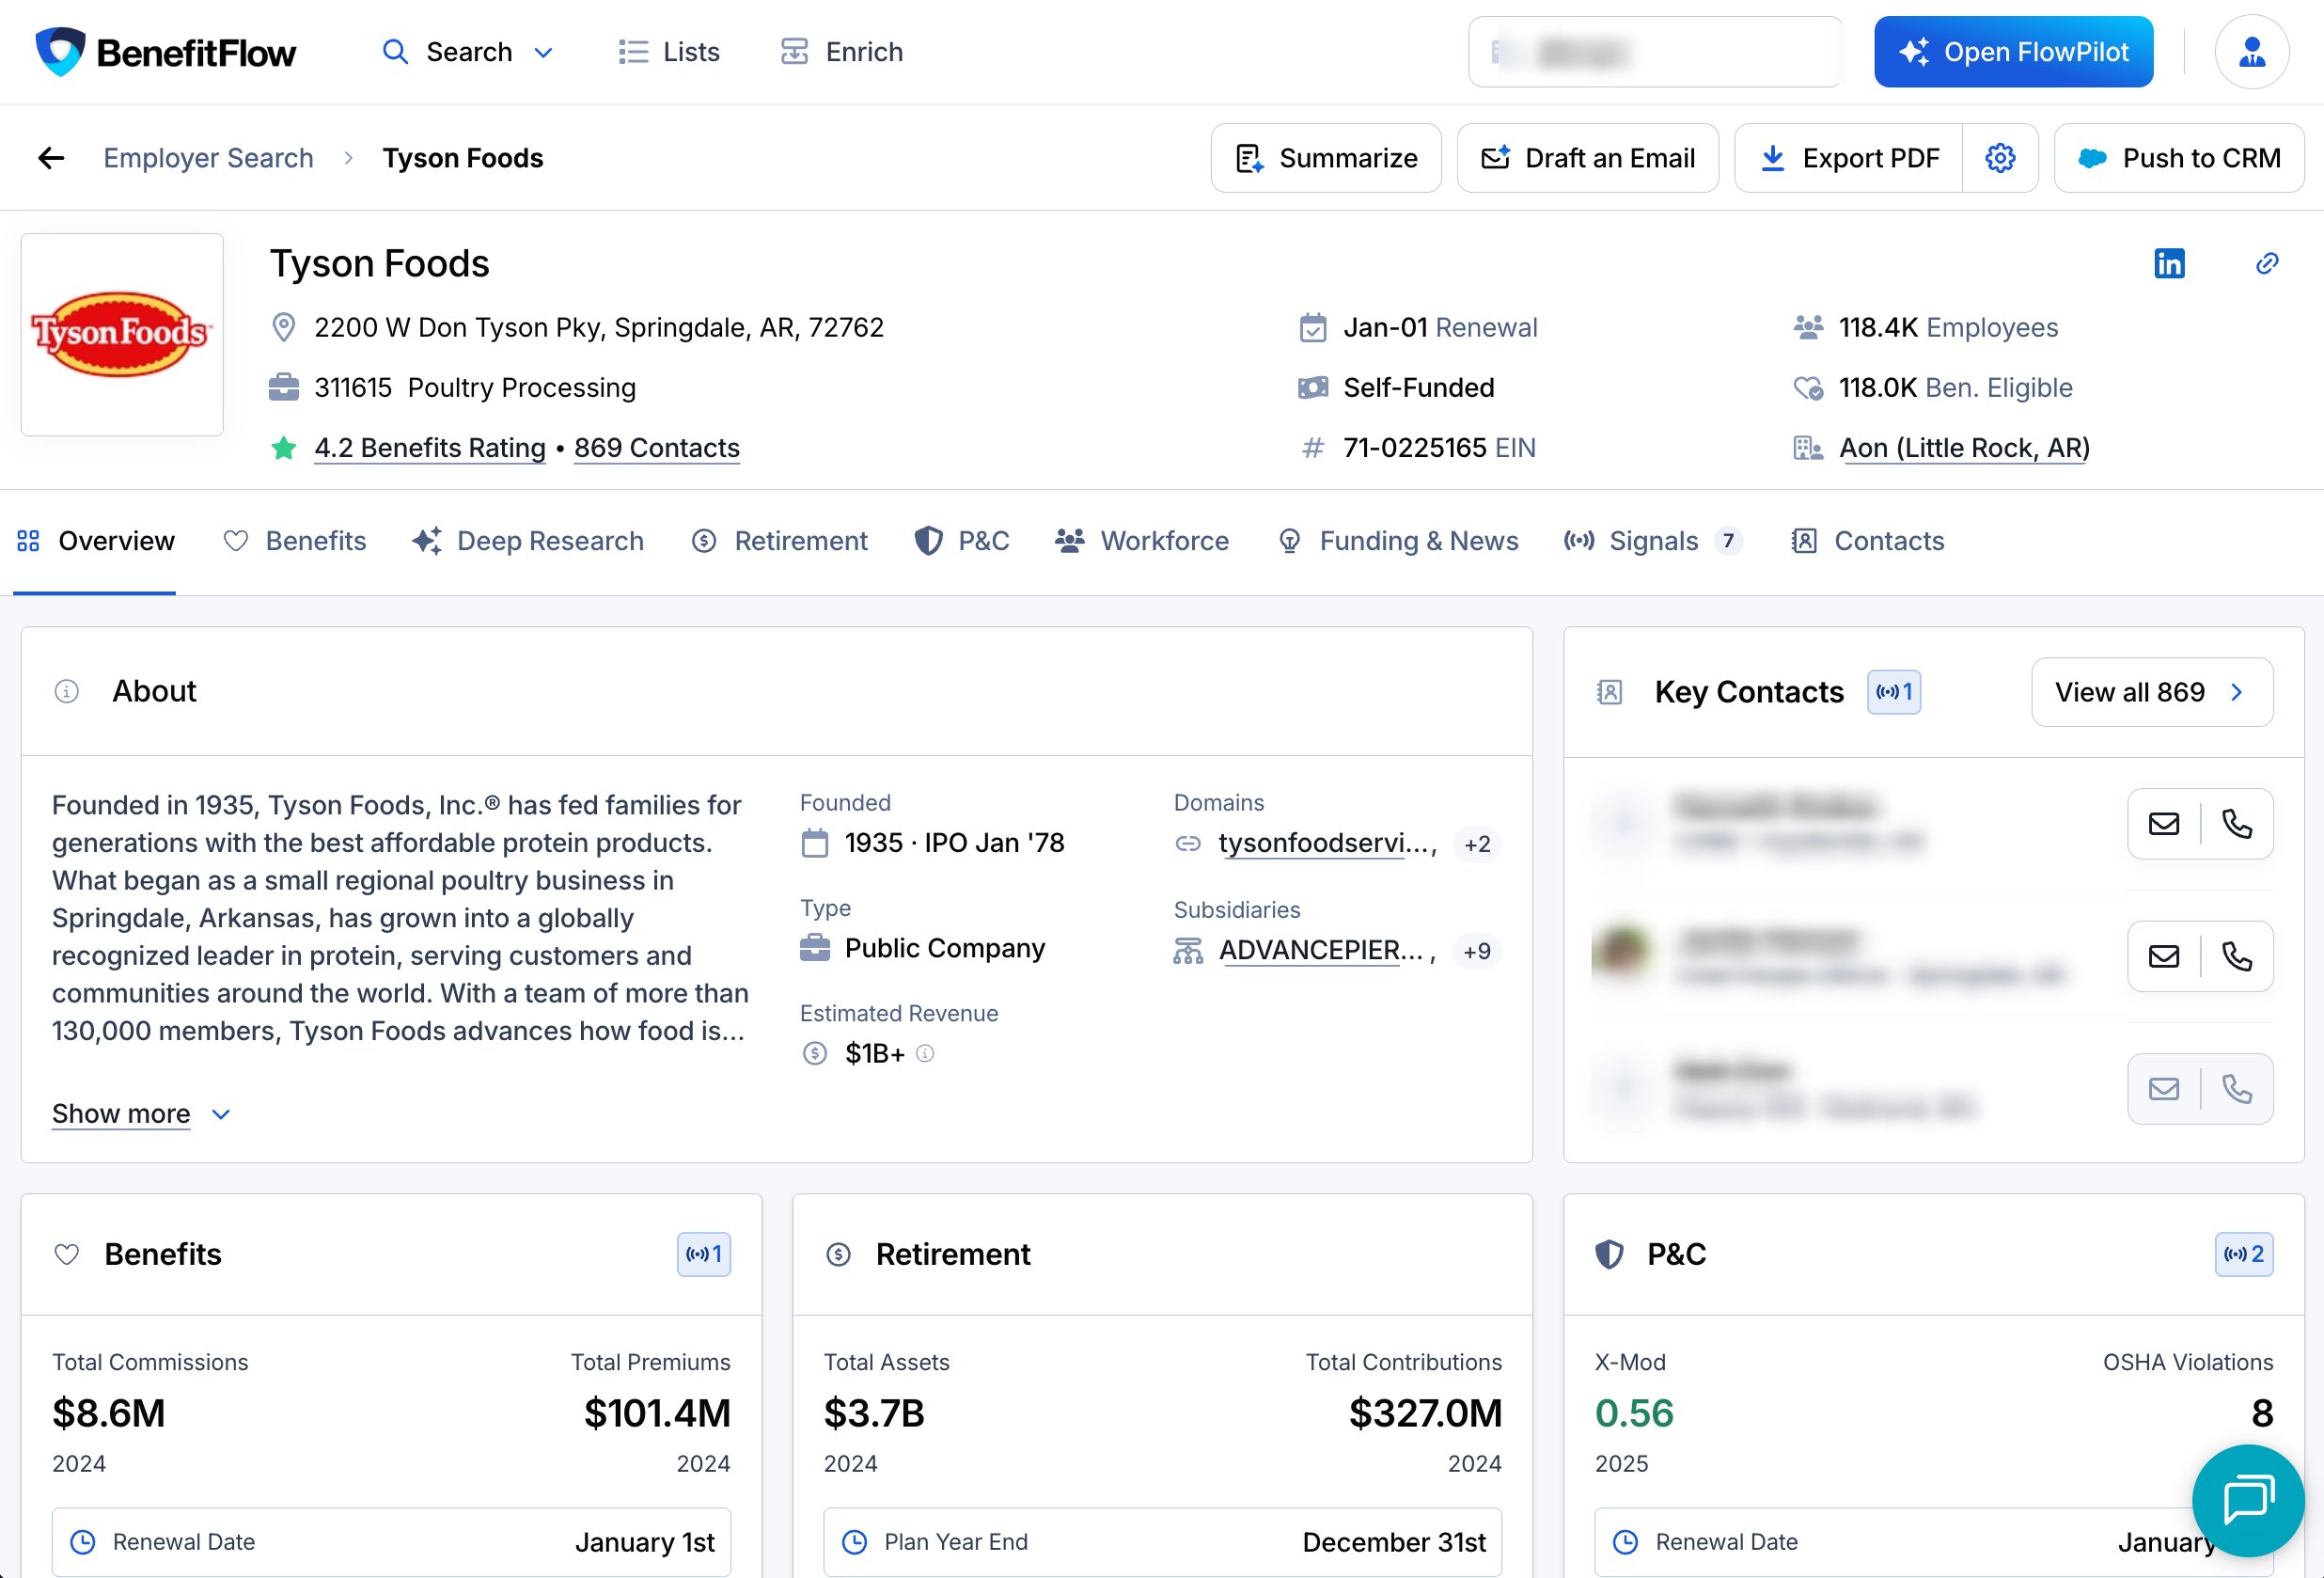The image size is (2324, 1578).
Task: Click the blurred search input field
Action: (1655, 52)
